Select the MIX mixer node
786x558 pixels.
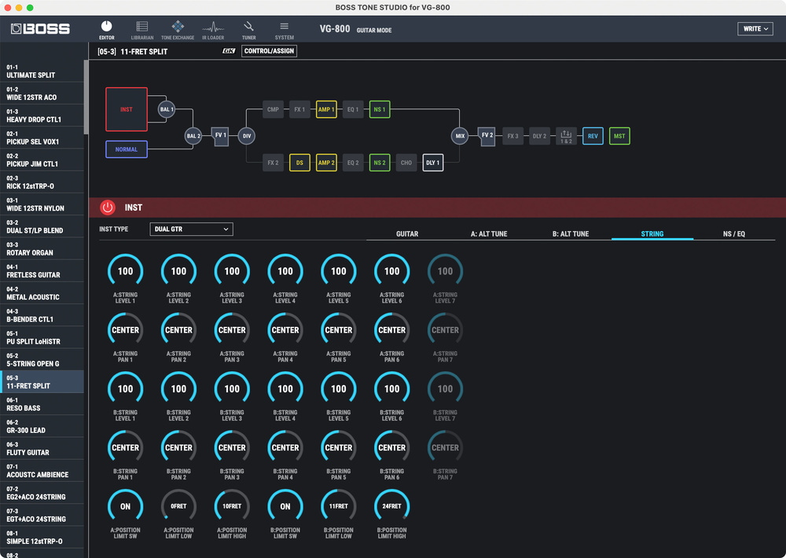(x=460, y=136)
